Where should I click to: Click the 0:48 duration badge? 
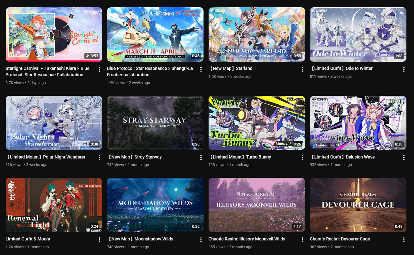[399, 227]
